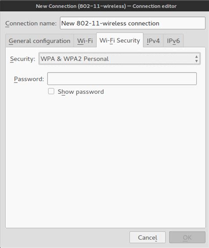
Task: Focus the Password input field
Action: pos(122,79)
